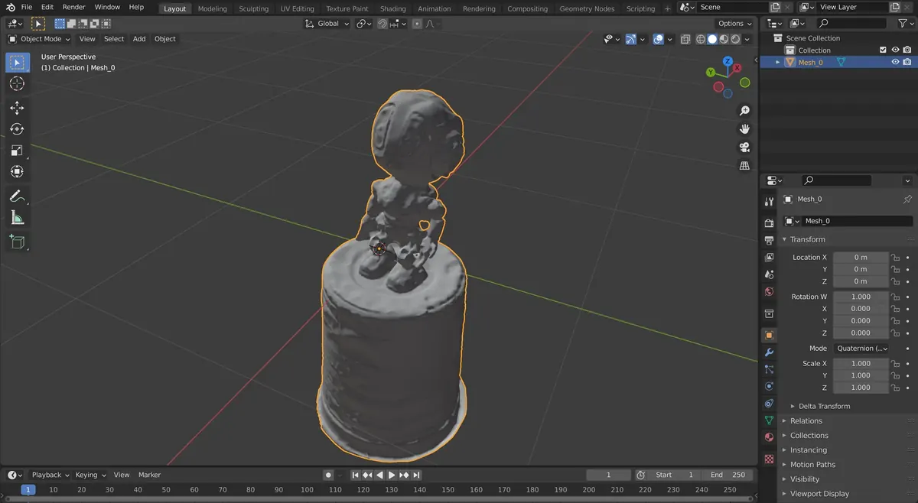Open the Options dropdown

click(x=734, y=24)
